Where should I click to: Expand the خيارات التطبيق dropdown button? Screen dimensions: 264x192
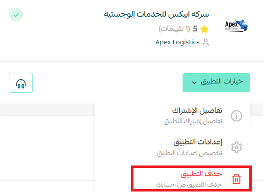pos(216,82)
